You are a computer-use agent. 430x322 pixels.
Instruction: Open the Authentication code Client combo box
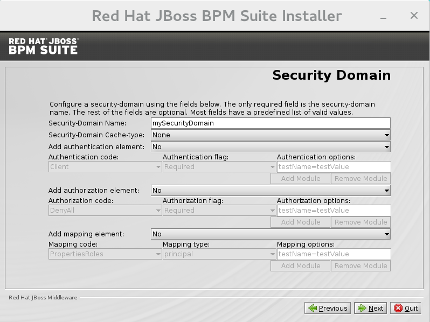pos(105,167)
